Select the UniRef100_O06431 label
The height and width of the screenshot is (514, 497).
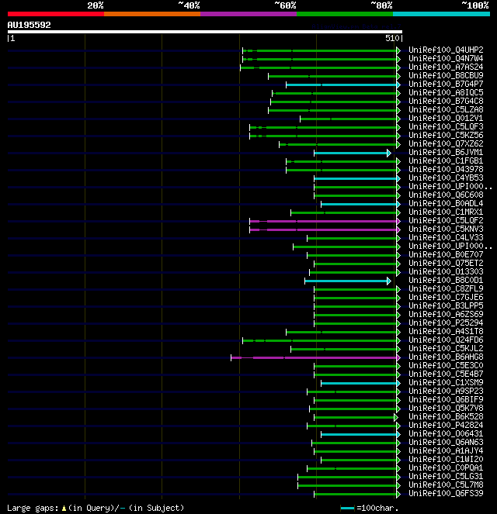[446, 433]
